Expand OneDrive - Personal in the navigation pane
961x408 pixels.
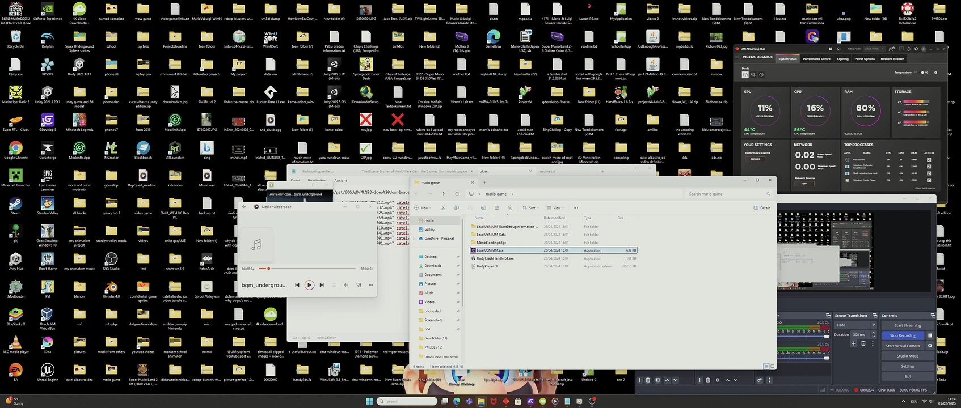point(415,239)
